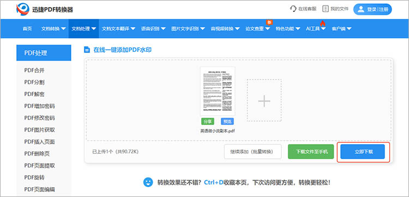This screenshot has height=197, width=409.
Task: Click the file name 英语微小说副本.pdf
Action: pos(218,132)
